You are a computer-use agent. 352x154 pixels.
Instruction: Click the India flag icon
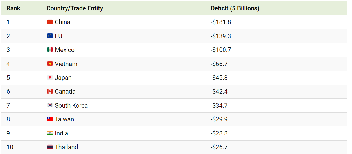pyautogui.click(x=50, y=133)
